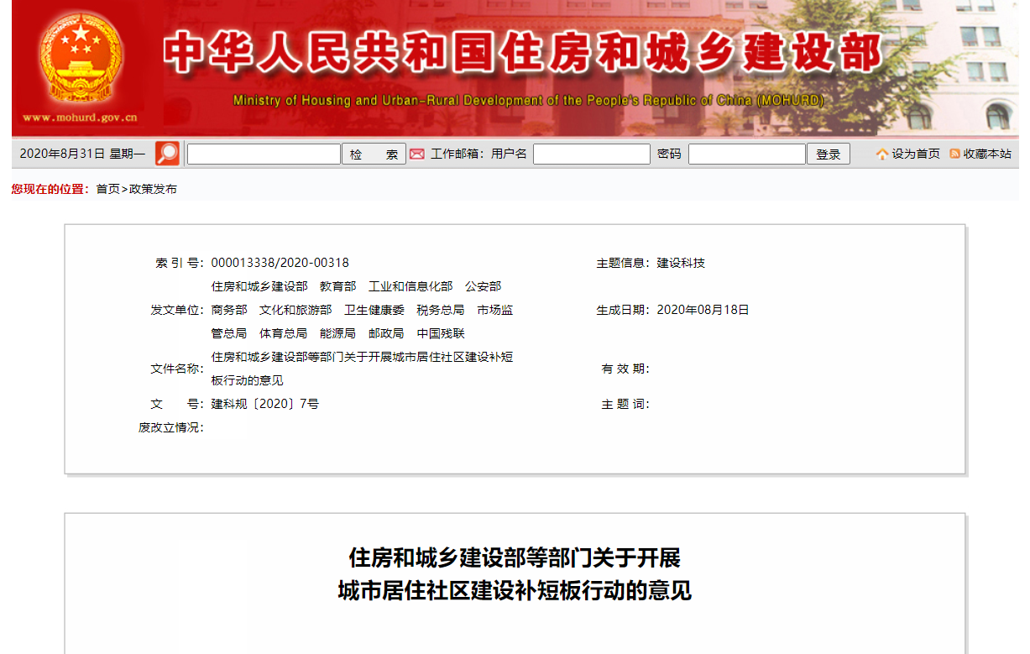1030x654 pixels.
Task: Click the 索引号 label
Action: click(180, 263)
